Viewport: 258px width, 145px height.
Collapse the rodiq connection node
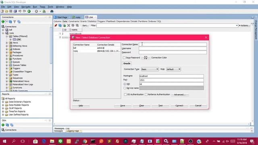(x=3, y=33)
